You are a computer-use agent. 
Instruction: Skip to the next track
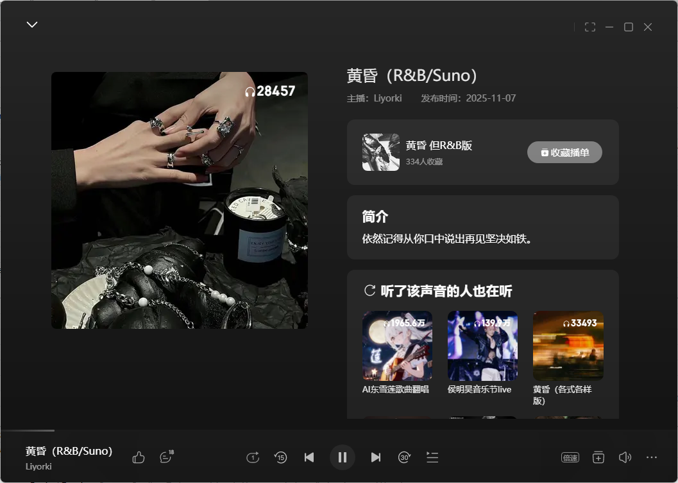click(376, 457)
